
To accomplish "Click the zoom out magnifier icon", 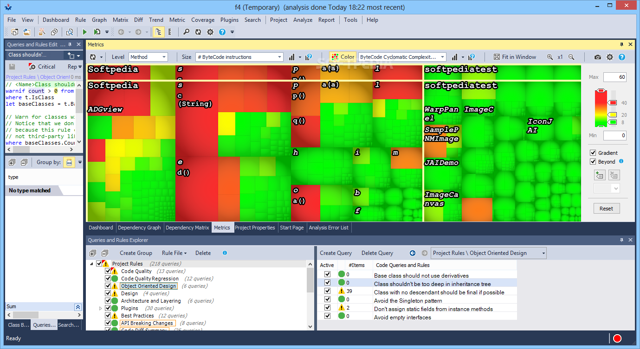I will (x=571, y=57).
